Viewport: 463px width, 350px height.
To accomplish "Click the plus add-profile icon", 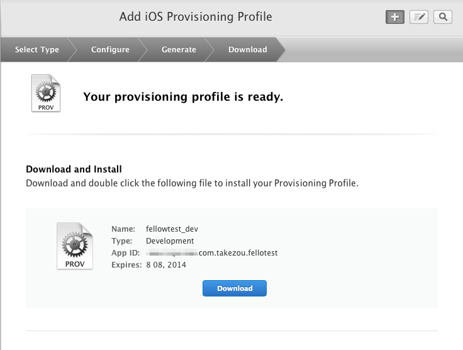I will click(394, 17).
